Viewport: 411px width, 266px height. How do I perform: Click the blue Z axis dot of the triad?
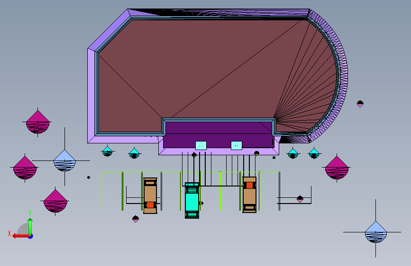[x=31, y=236]
